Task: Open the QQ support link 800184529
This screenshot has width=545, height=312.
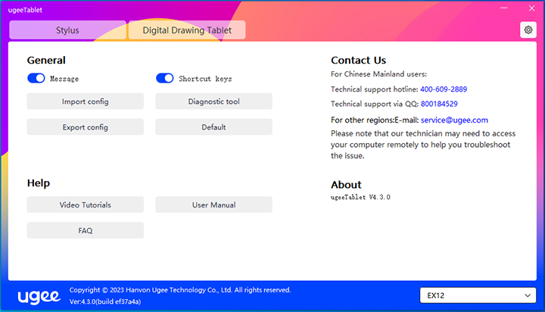Action: click(x=439, y=104)
